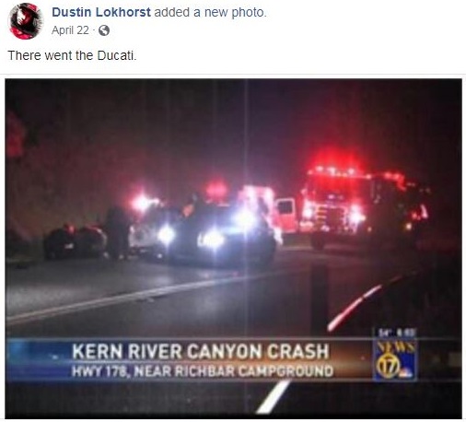Click the 'added a new photo' text

[x=210, y=12]
